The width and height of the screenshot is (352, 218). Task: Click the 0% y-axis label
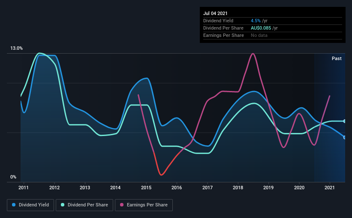pyautogui.click(x=13, y=177)
